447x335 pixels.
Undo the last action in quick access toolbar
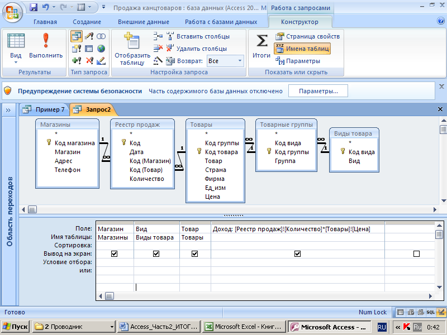click(x=45, y=7)
